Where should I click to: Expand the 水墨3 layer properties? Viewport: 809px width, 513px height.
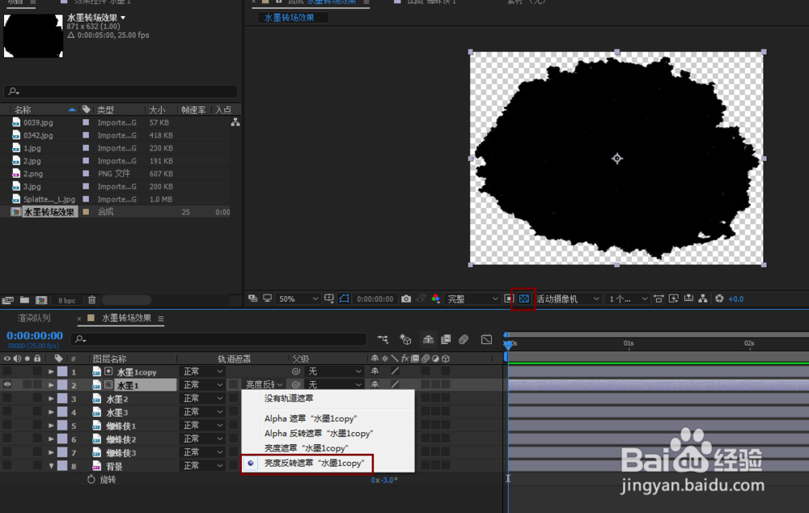[x=51, y=412]
